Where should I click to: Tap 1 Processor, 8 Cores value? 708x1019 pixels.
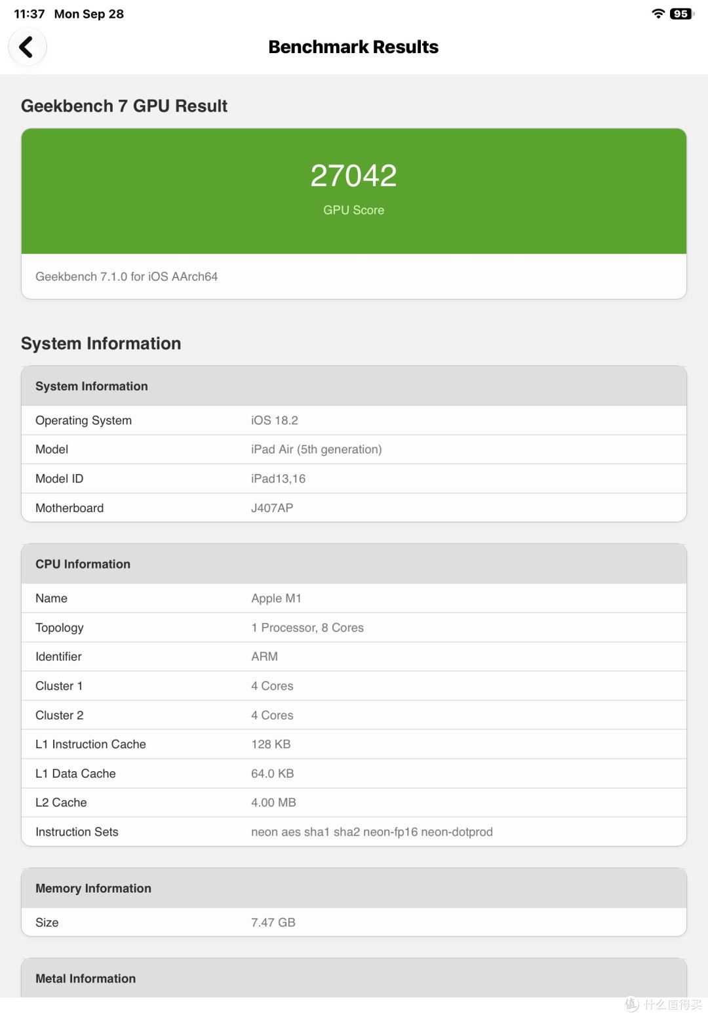point(307,628)
